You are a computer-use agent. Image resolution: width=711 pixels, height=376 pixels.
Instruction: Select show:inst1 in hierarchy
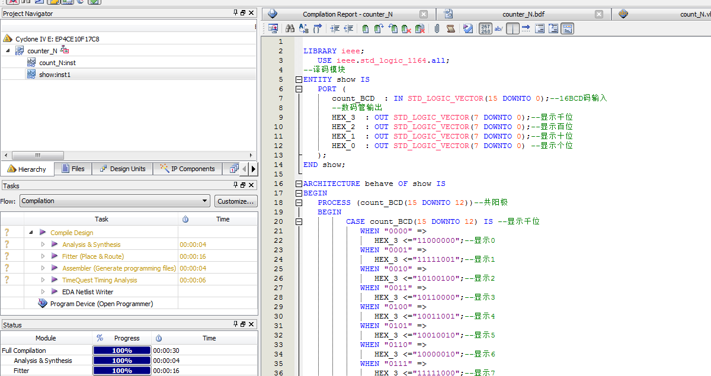pyautogui.click(x=55, y=74)
